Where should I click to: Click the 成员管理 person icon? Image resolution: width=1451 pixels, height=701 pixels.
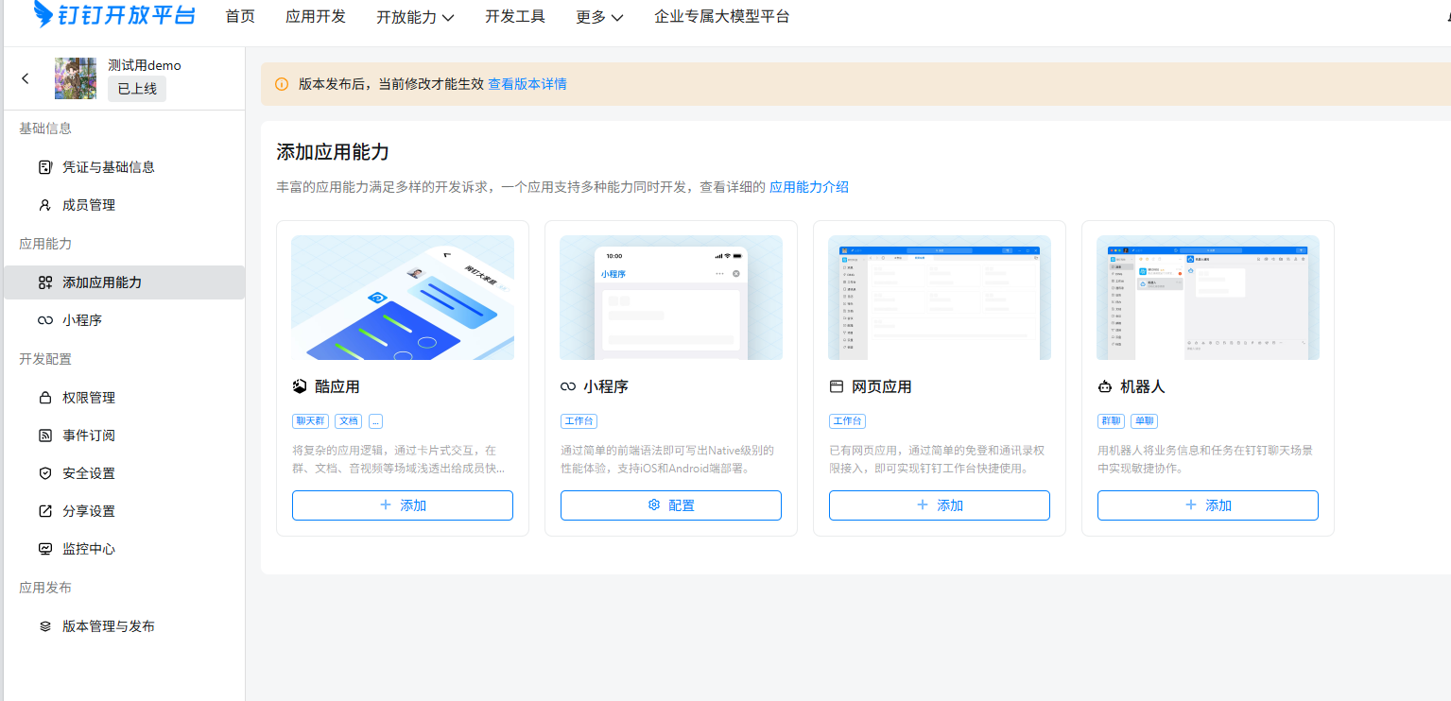pyautogui.click(x=44, y=205)
